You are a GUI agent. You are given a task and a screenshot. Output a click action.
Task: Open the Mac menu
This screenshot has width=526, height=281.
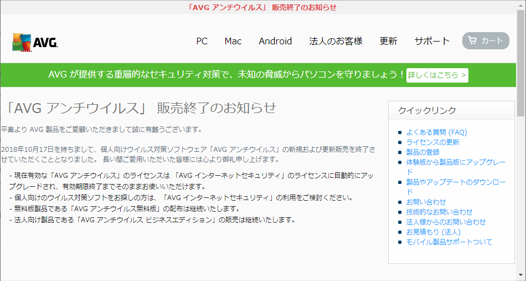233,41
